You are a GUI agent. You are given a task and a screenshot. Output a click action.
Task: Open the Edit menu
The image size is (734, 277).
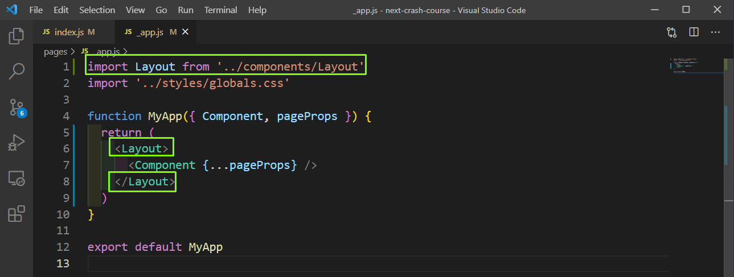point(61,10)
